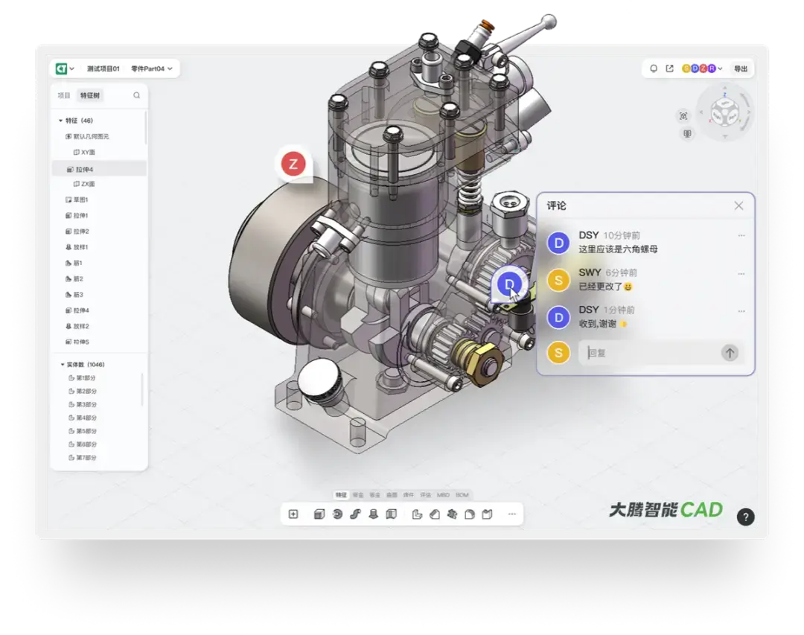Screen dimensions: 804x635
Task: Switch to the MBD toolbar tab
Action: tap(443, 495)
